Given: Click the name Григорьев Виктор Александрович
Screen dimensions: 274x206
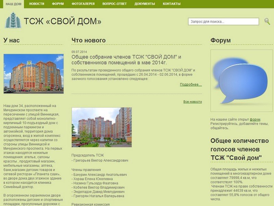Looking at the screenshot, I should click(101, 160).
